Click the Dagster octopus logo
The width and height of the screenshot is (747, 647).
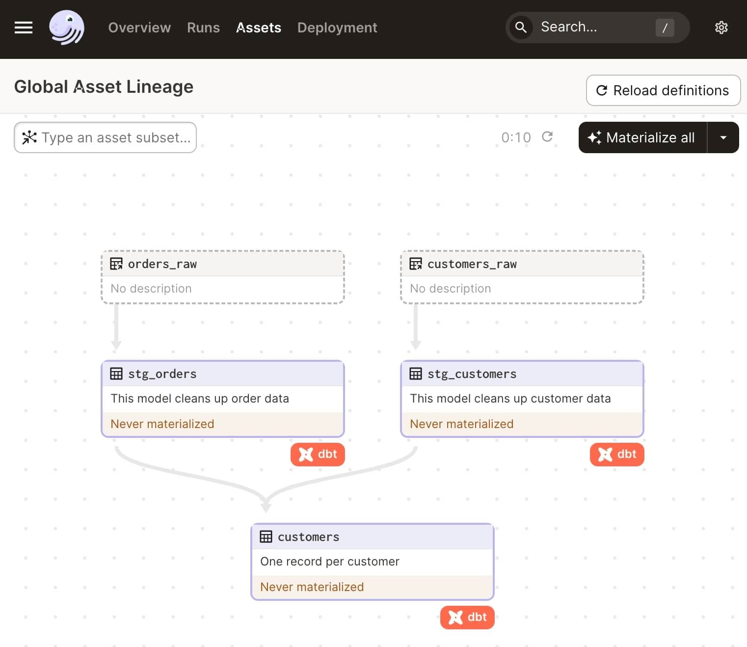click(x=67, y=27)
